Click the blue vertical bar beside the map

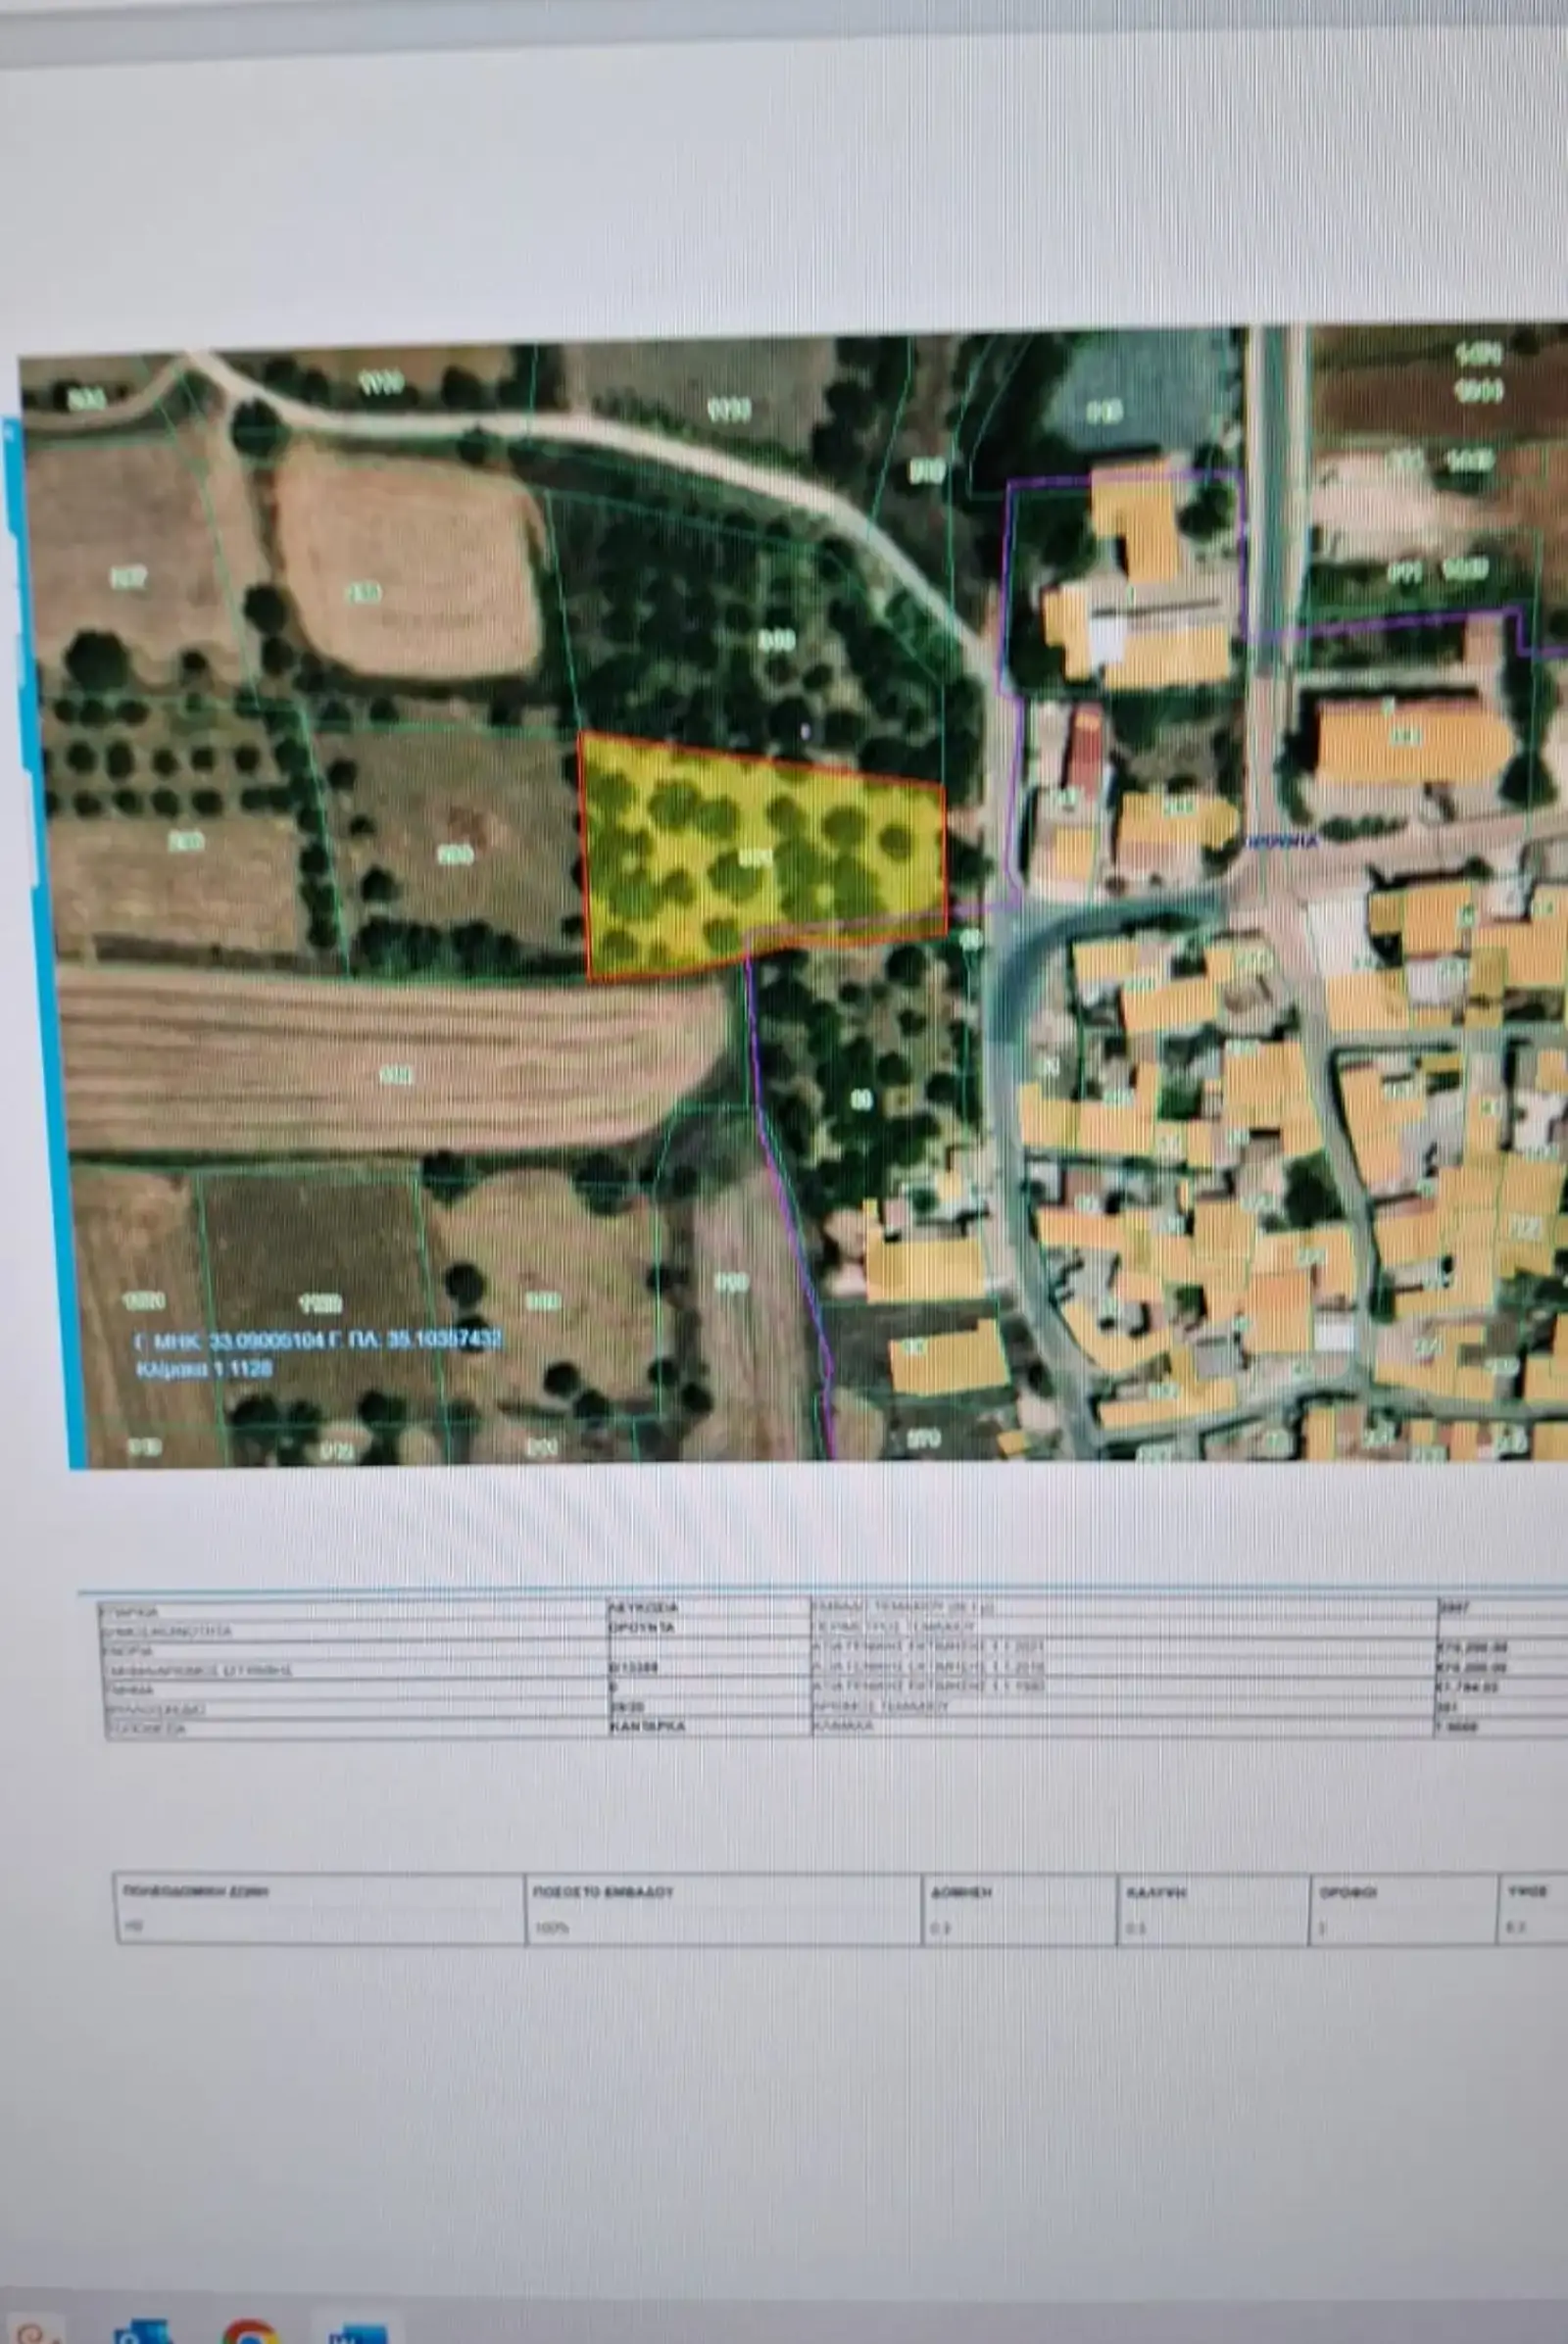(45, 940)
